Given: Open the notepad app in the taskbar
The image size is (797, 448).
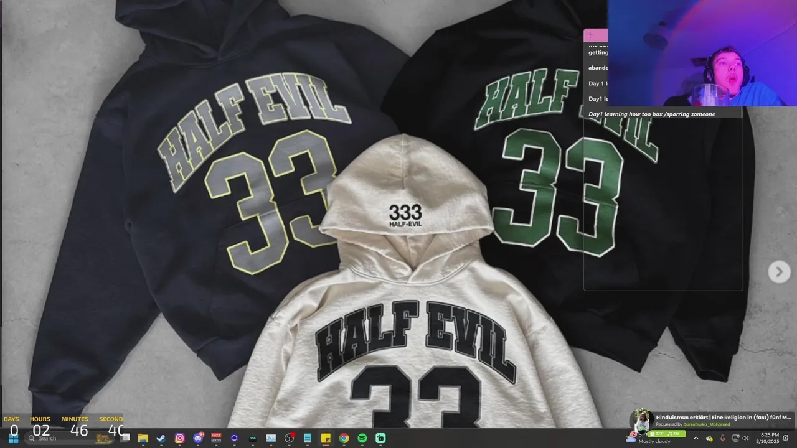Looking at the screenshot, I should coord(307,438).
